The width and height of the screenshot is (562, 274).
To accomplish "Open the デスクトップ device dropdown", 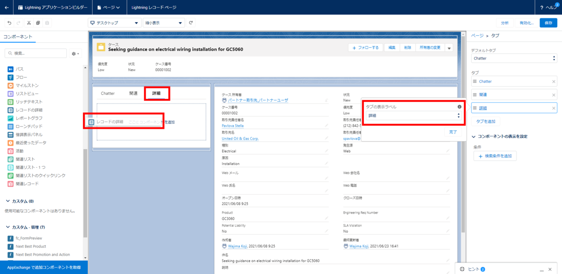I will pos(115,23).
